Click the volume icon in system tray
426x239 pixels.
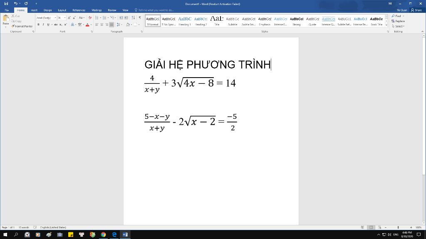(x=389, y=235)
